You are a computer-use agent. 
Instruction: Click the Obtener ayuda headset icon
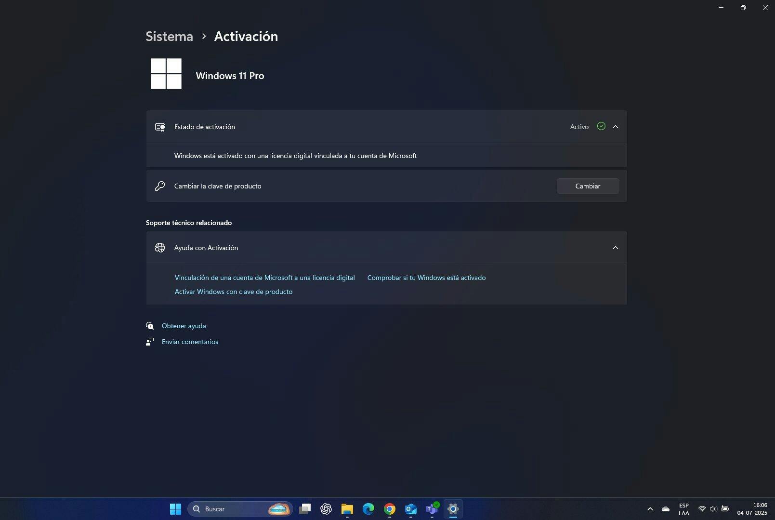point(150,326)
